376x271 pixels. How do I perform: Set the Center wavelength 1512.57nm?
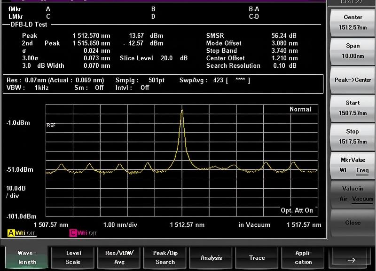pyautogui.click(x=352, y=22)
